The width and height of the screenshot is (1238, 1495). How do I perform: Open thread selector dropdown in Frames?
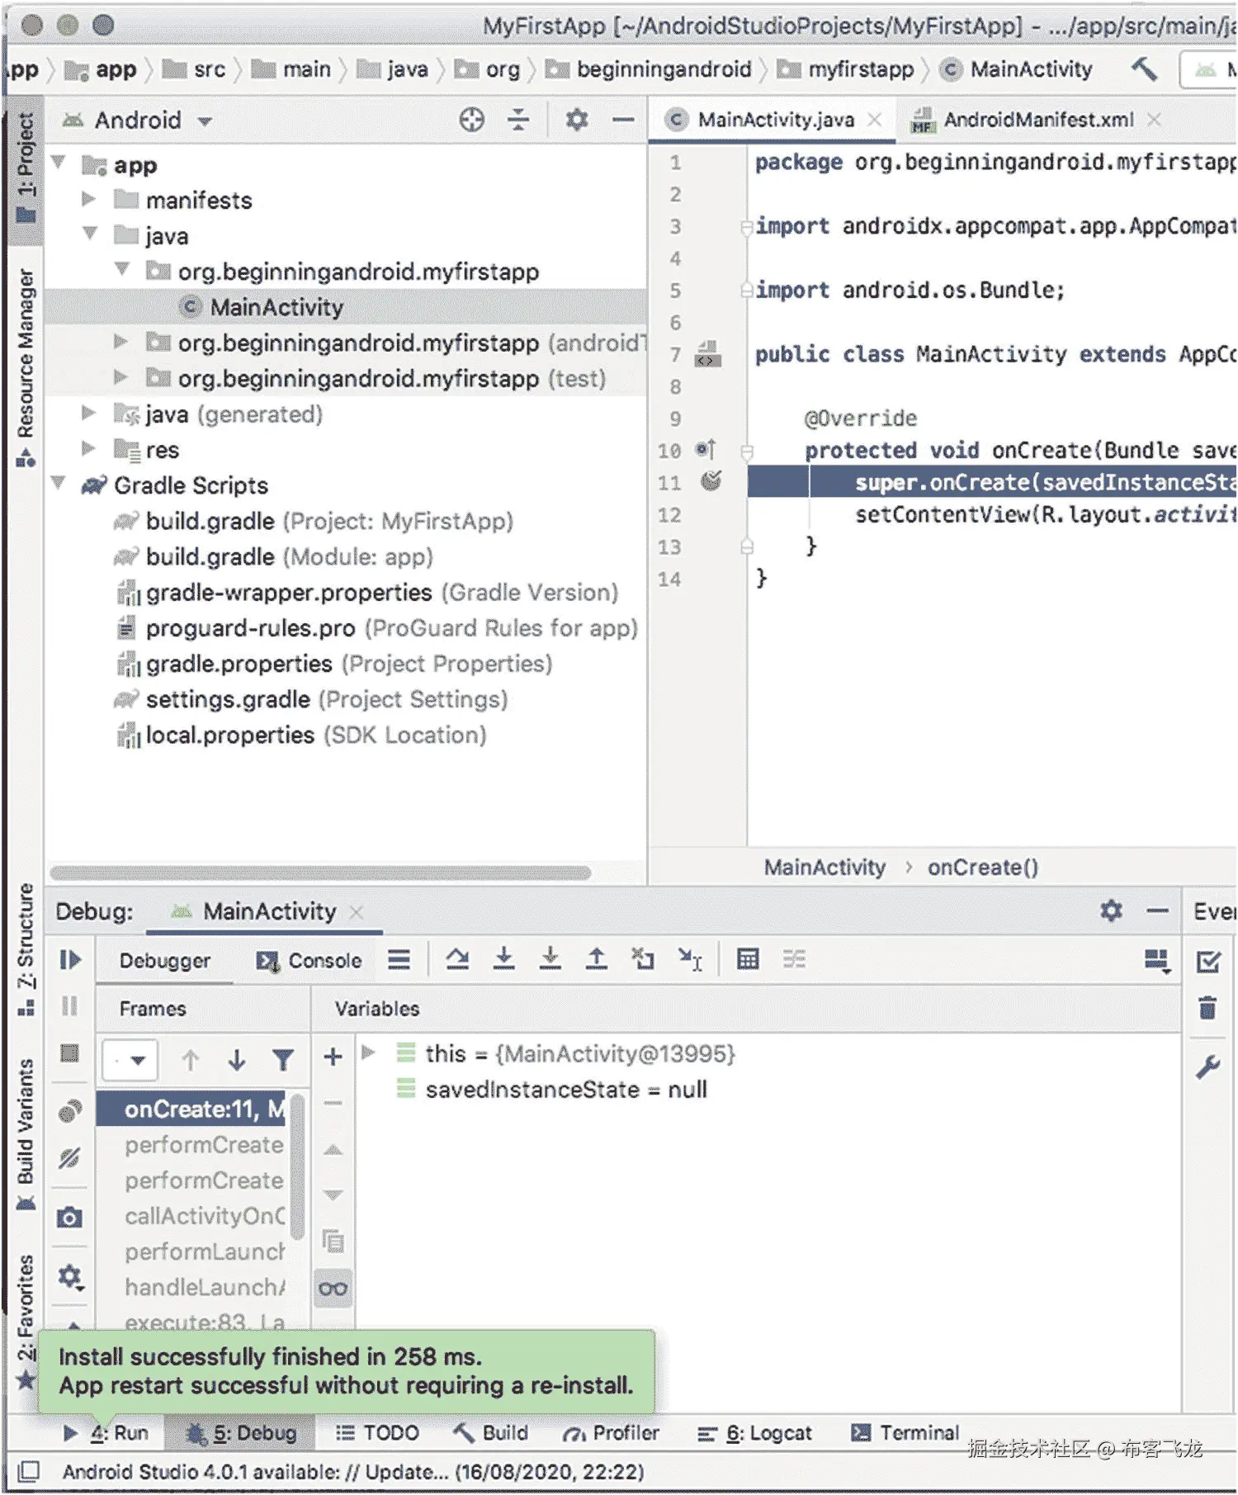click(x=130, y=1060)
